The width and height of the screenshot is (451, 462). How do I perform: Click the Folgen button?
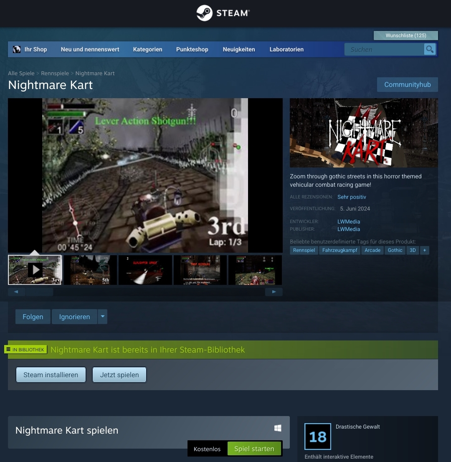(33, 317)
